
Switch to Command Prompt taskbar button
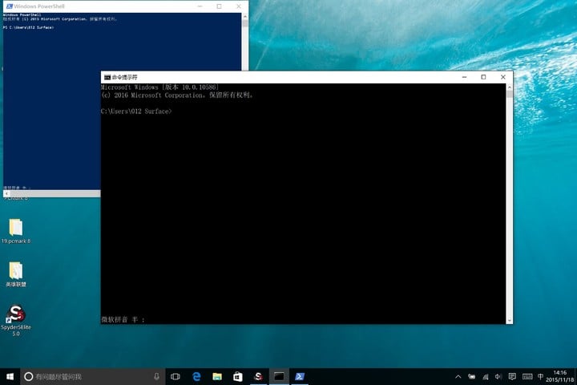point(280,376)
